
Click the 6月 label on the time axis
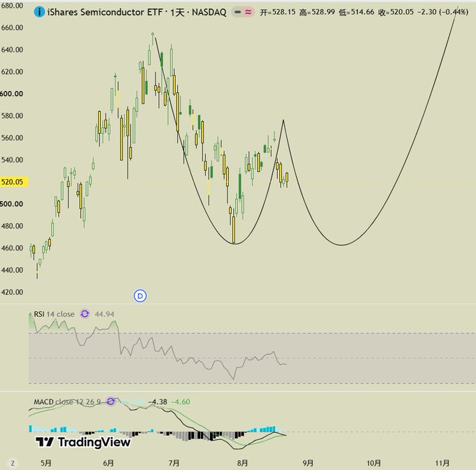tap(108, 463)
